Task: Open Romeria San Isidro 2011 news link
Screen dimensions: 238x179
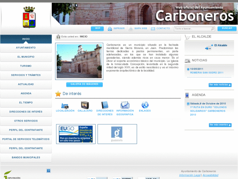Action: [x=207, y=73]
